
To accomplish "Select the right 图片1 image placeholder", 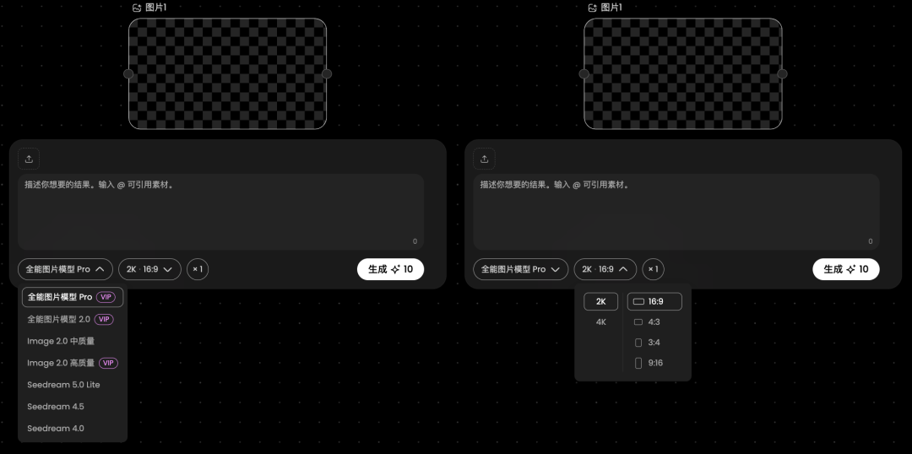I will 683,73.
